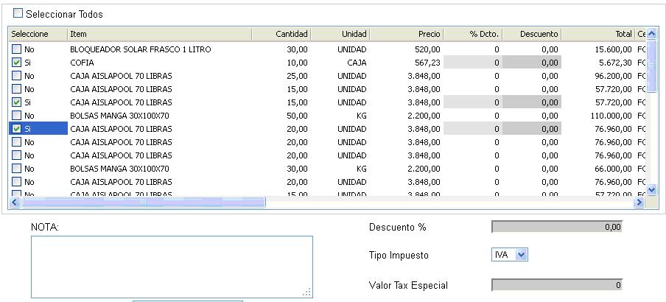
Task: Select the BLOQUEADOR SOLAR FRASCO 1 LITRO item cell
Action: coord(141,49)
